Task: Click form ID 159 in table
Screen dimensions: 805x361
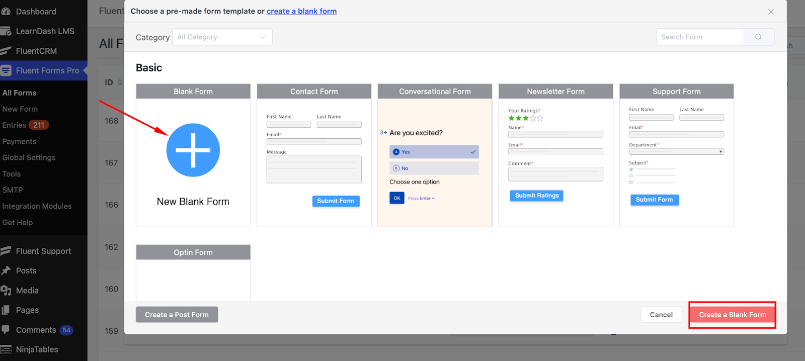Action: (x=111, y=331)
